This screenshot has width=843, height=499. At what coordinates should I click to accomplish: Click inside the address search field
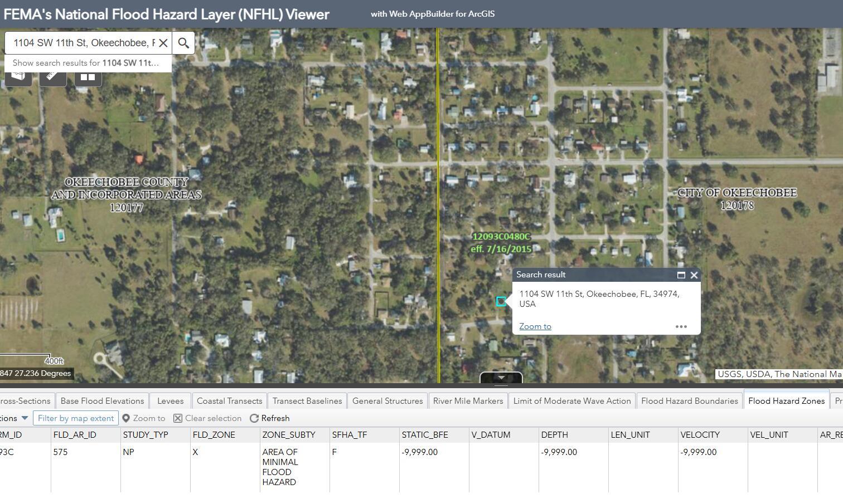[84, 42]
